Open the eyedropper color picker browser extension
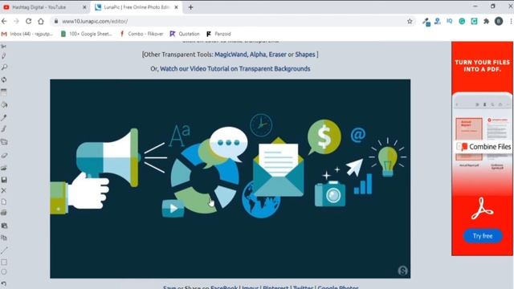The image size is (514, 289). click(426, 22)
